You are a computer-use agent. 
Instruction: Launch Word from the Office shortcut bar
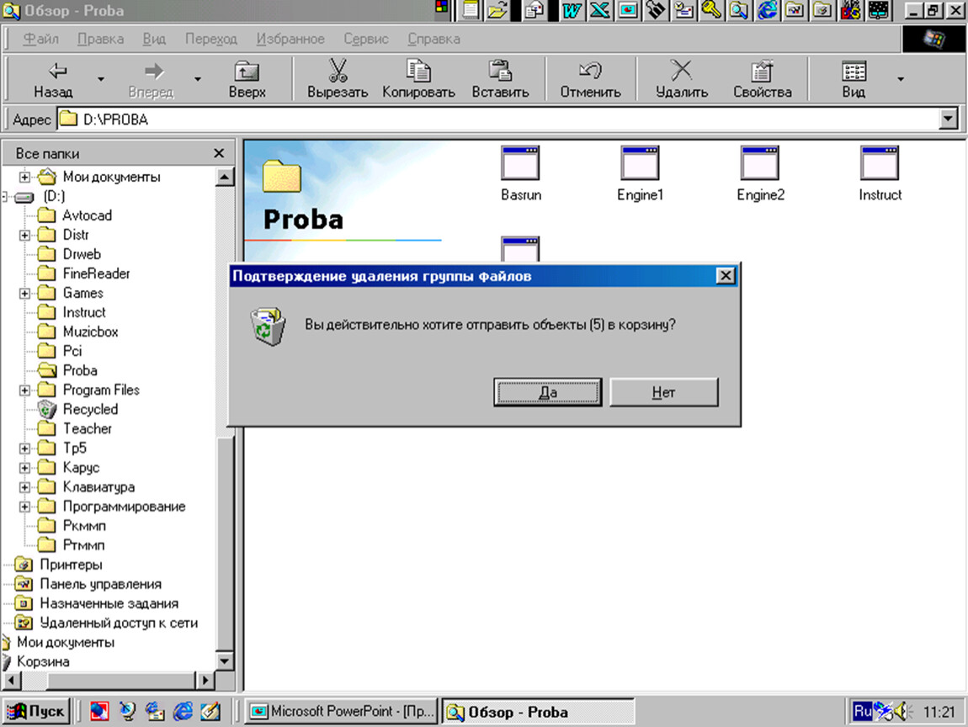(x=572, y=10)
